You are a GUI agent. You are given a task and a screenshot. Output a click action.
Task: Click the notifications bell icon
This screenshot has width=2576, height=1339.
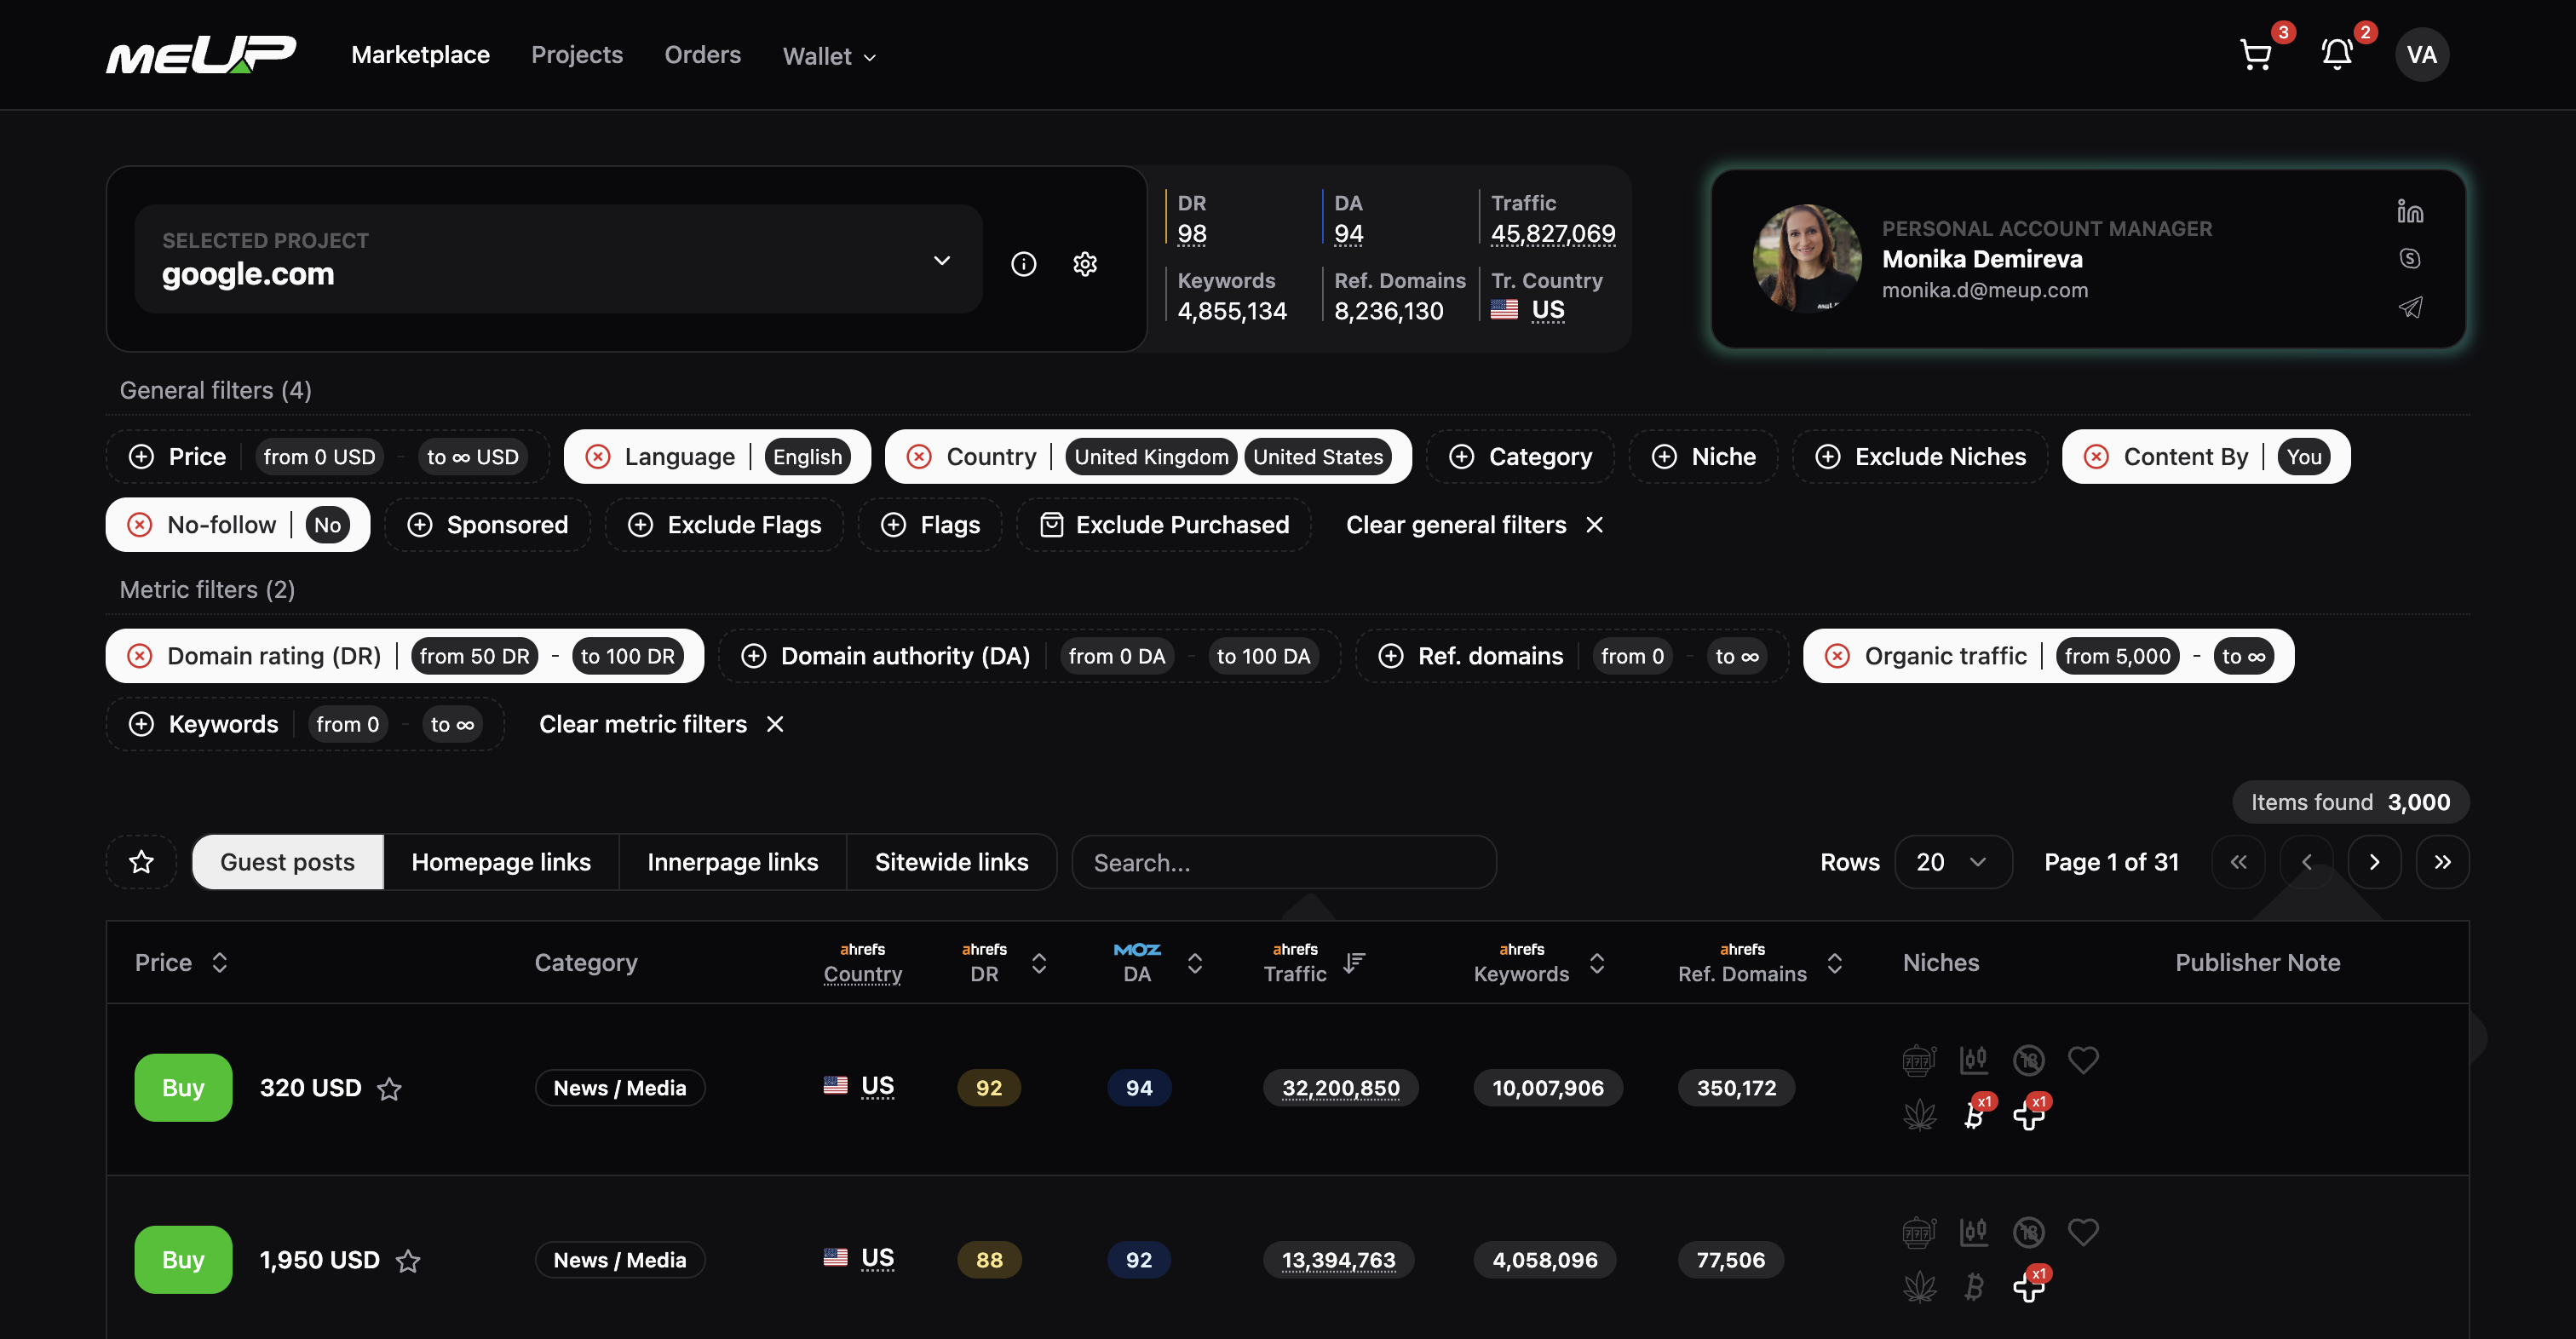tap(2336, 55)
